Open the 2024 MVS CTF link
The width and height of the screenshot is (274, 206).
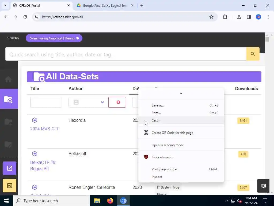45,129
